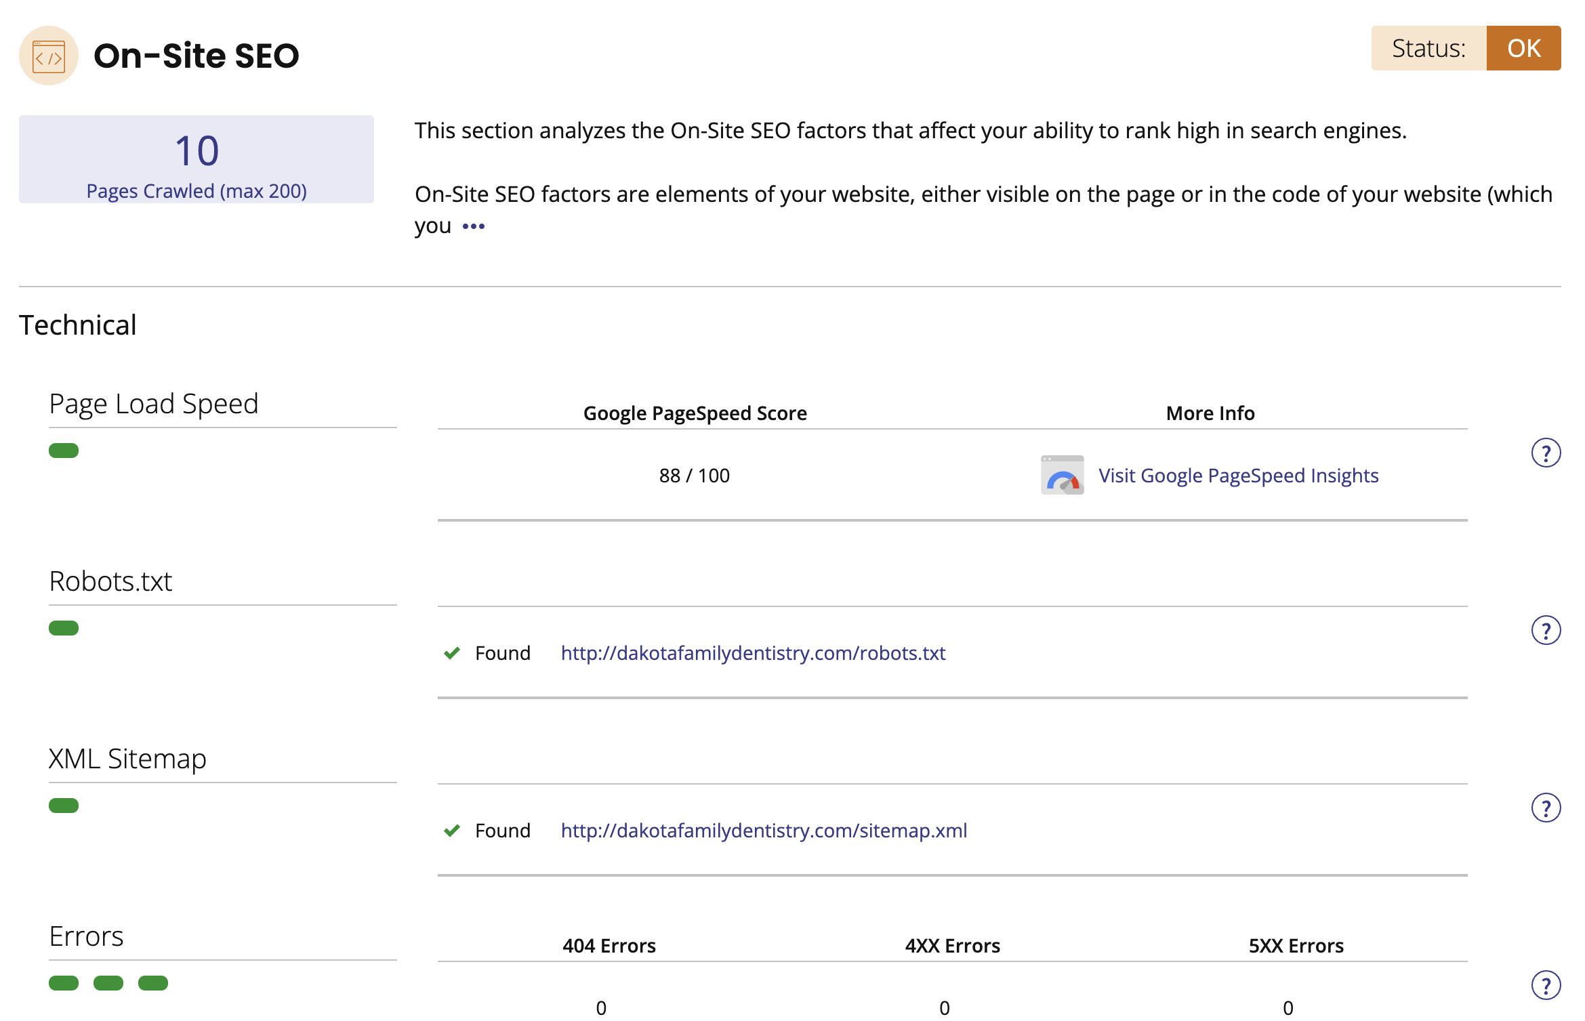Image resolution: width=1585 pixels, height=1021 pixels.
Task: Click the 88 / 100 score value
Action: point(695,476)
